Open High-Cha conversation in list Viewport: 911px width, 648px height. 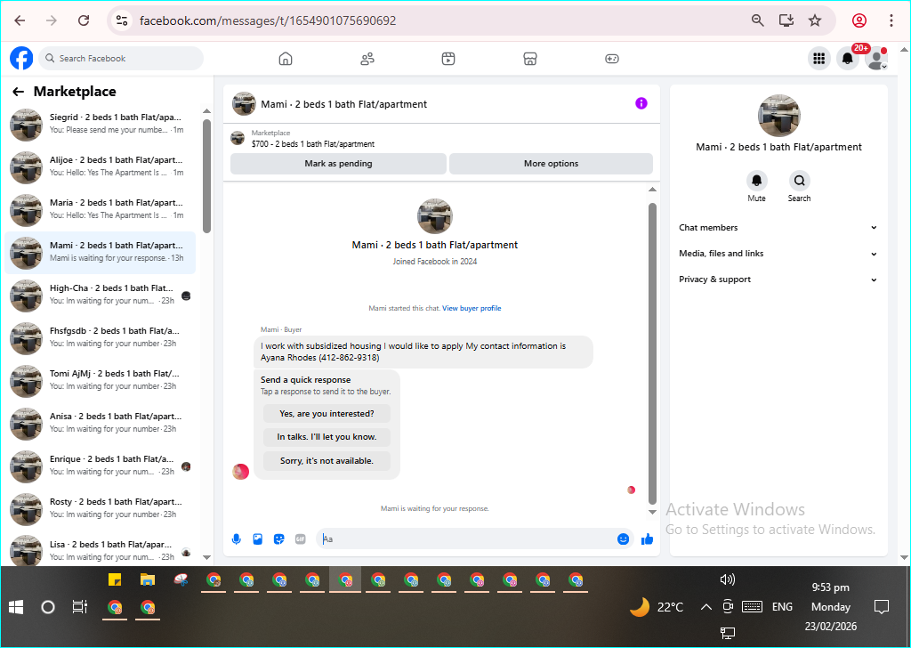[101, 296]
